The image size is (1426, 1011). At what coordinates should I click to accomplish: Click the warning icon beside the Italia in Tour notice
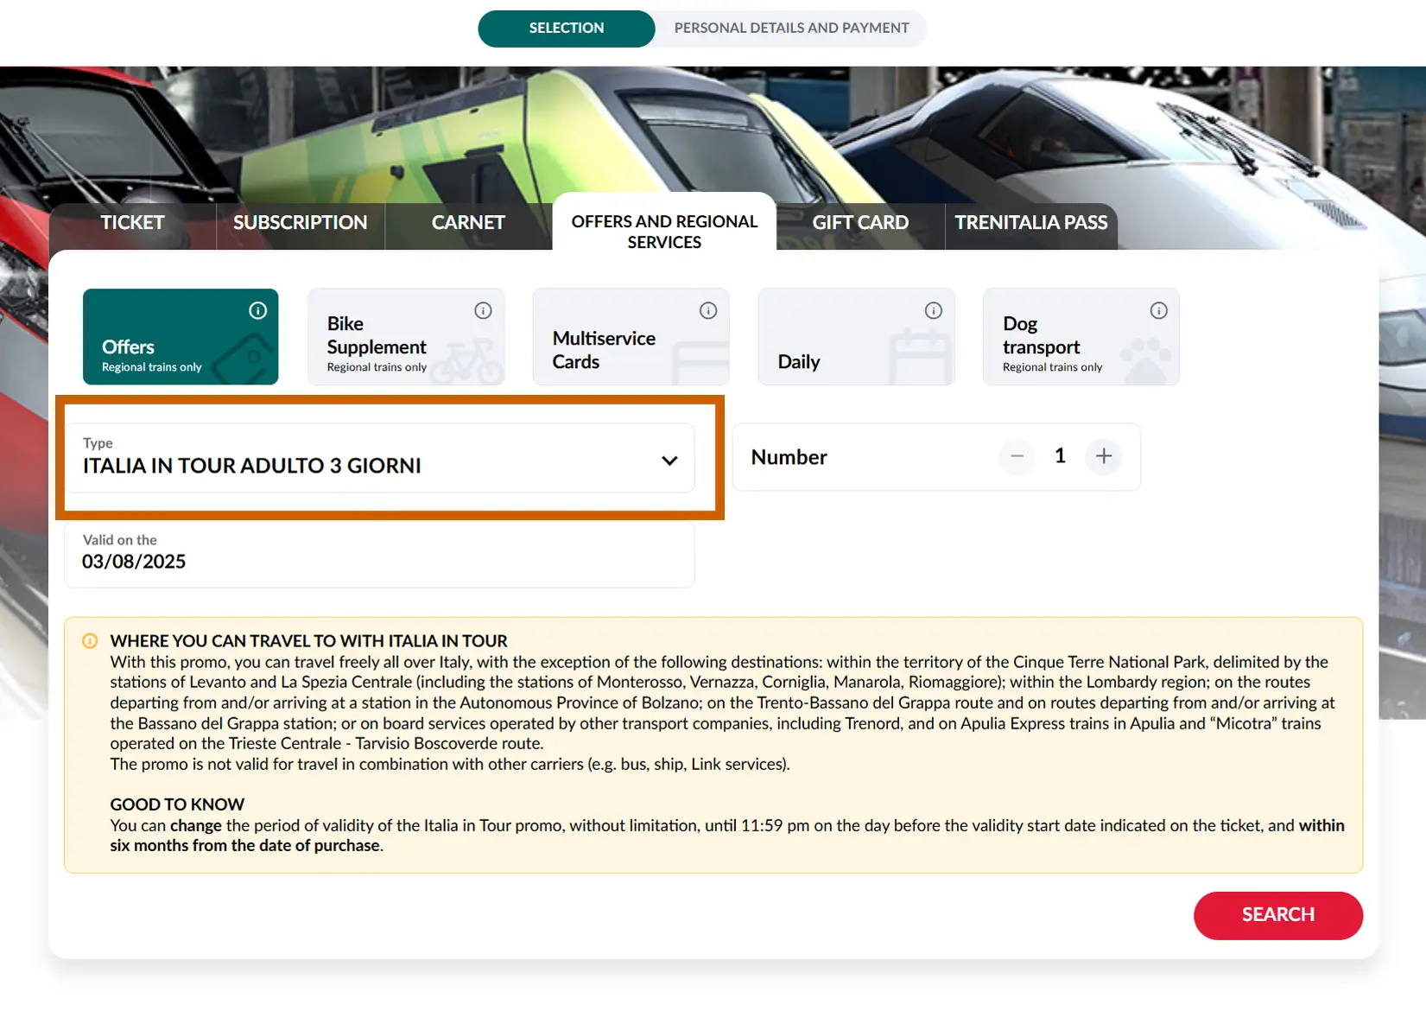click(89, 640)
